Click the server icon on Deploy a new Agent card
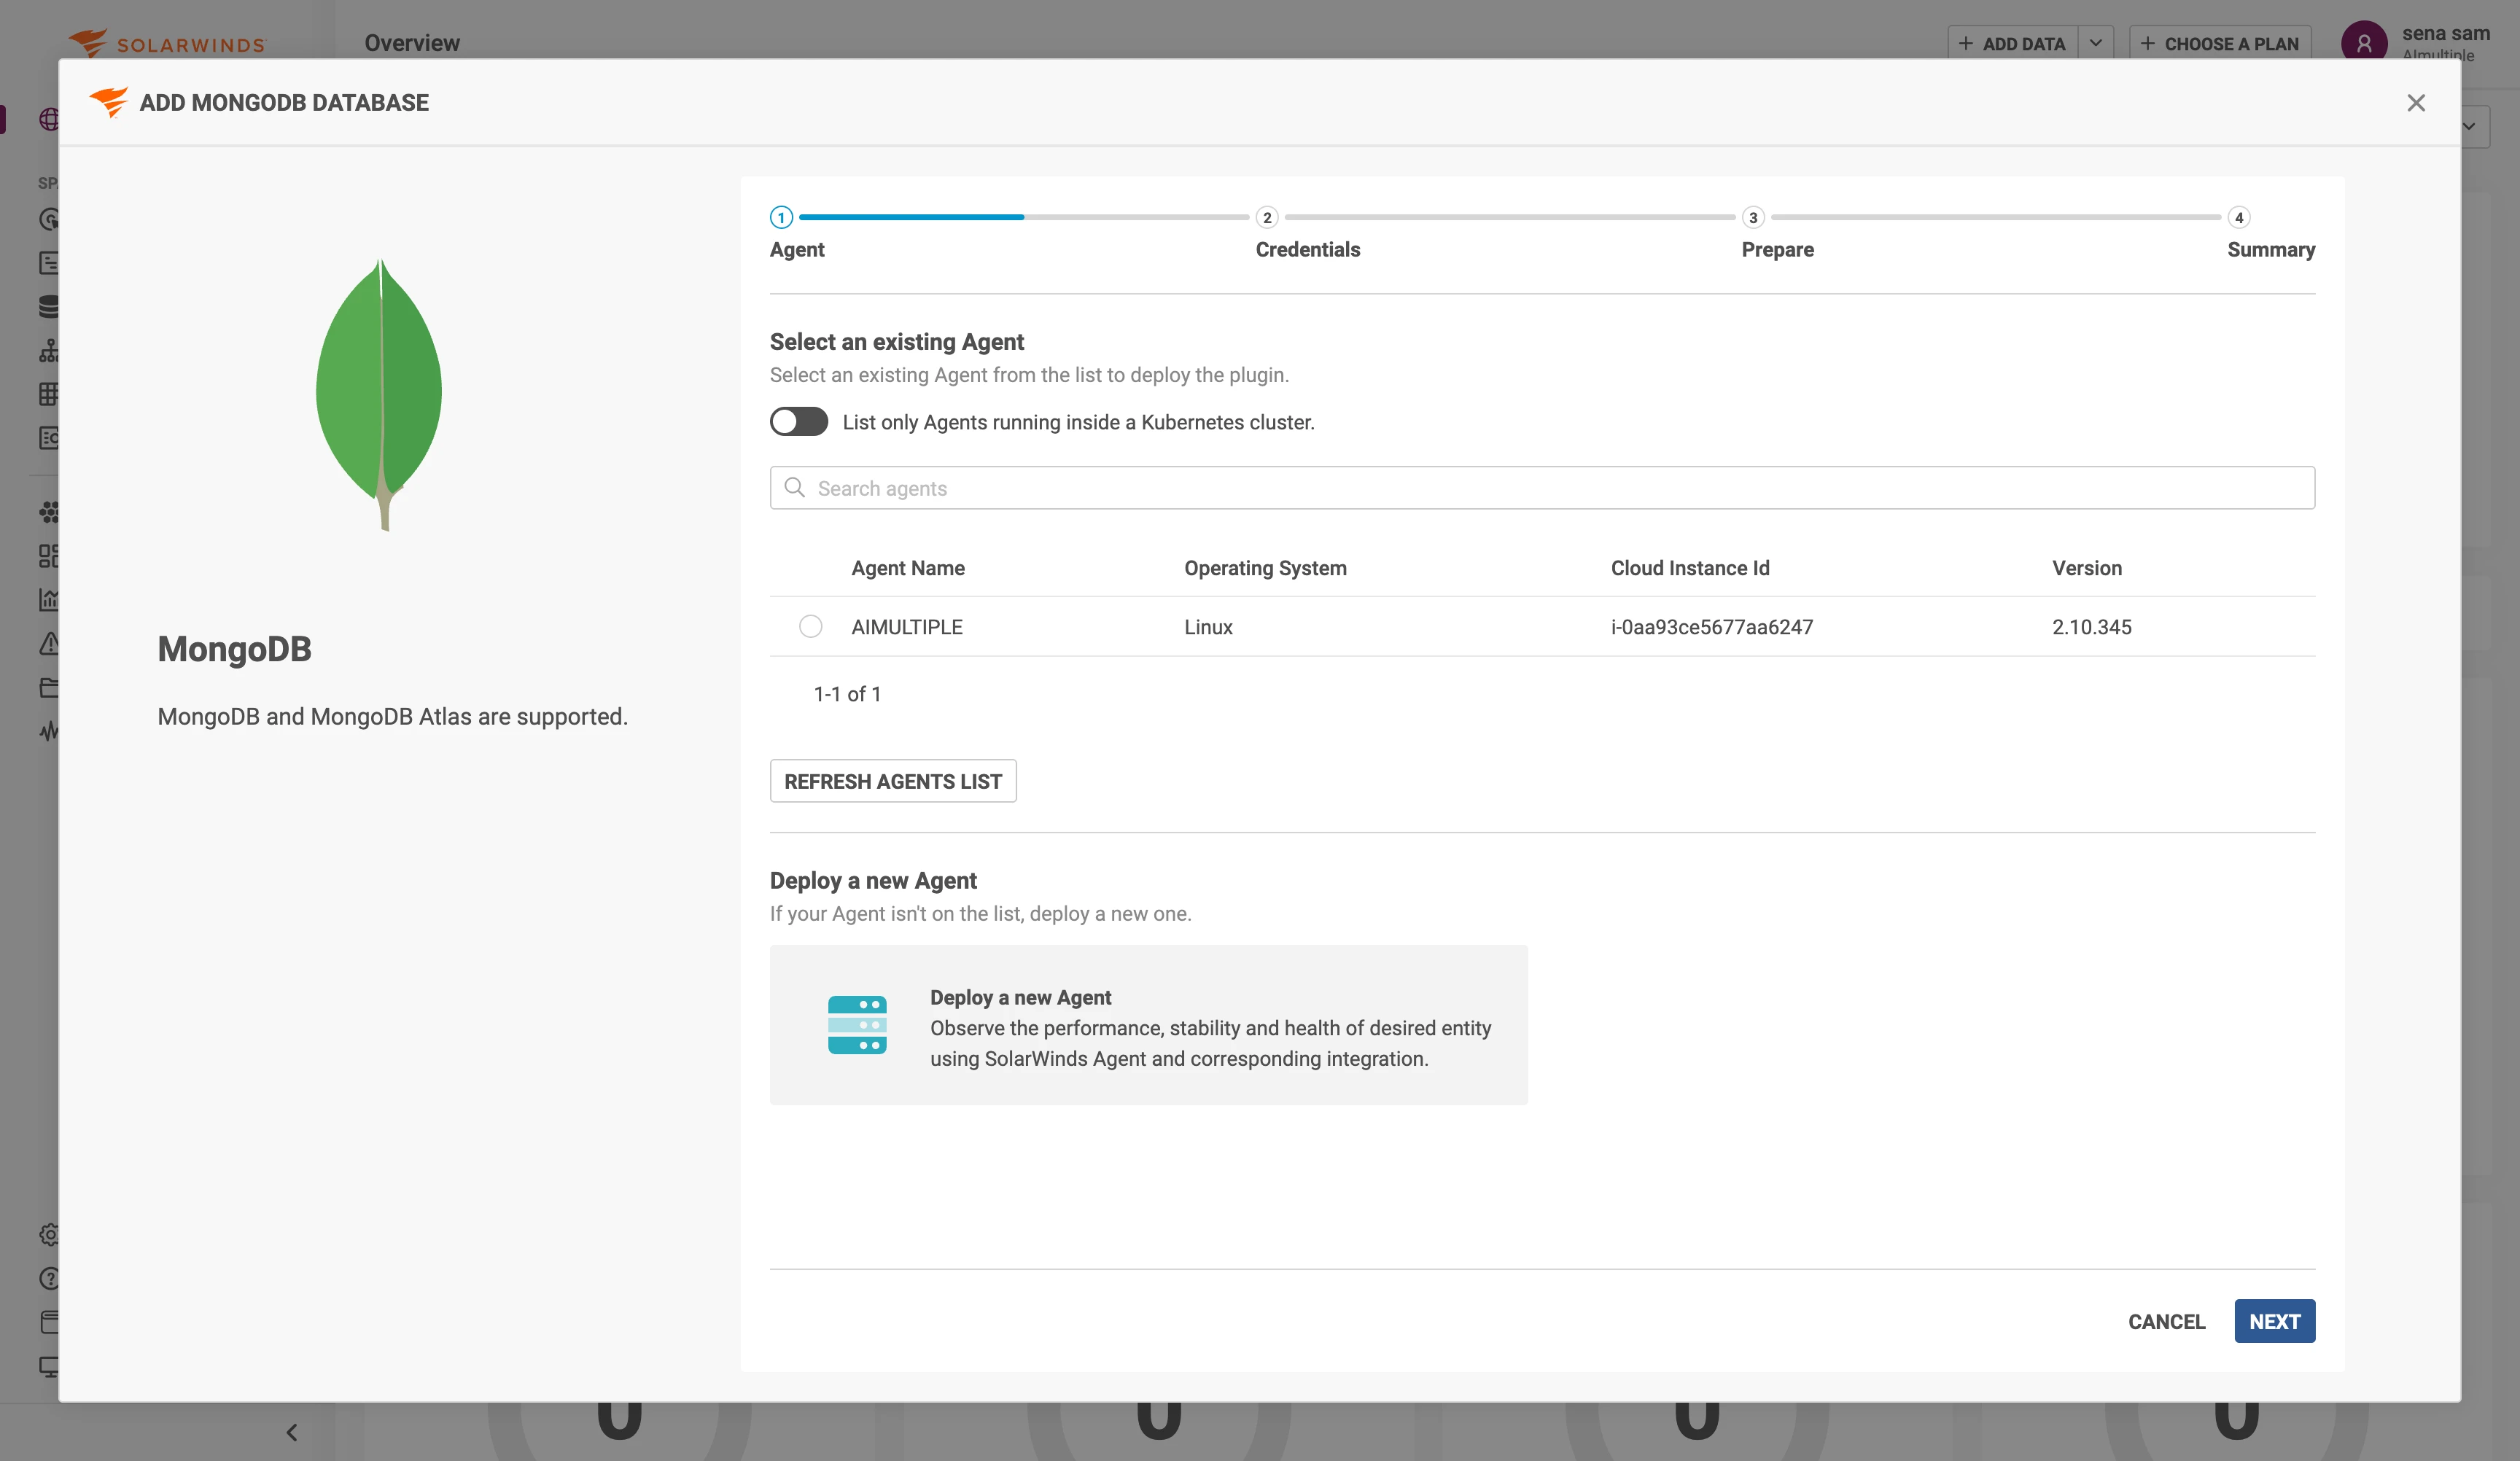 [x=857, y=1025]
